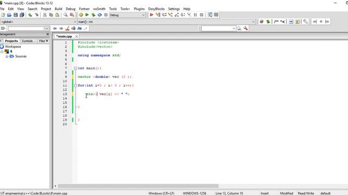
Task: Open the File menu
Action: [x=2, y=9]
